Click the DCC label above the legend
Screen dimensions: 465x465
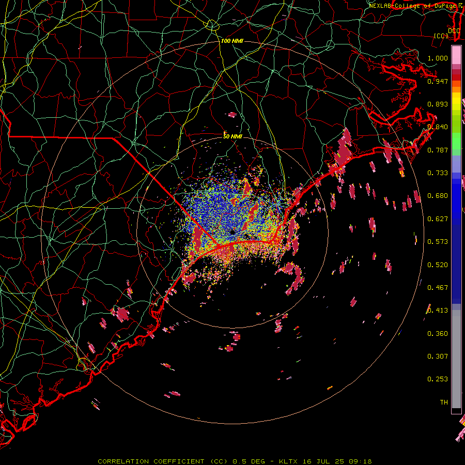point(454,30)
